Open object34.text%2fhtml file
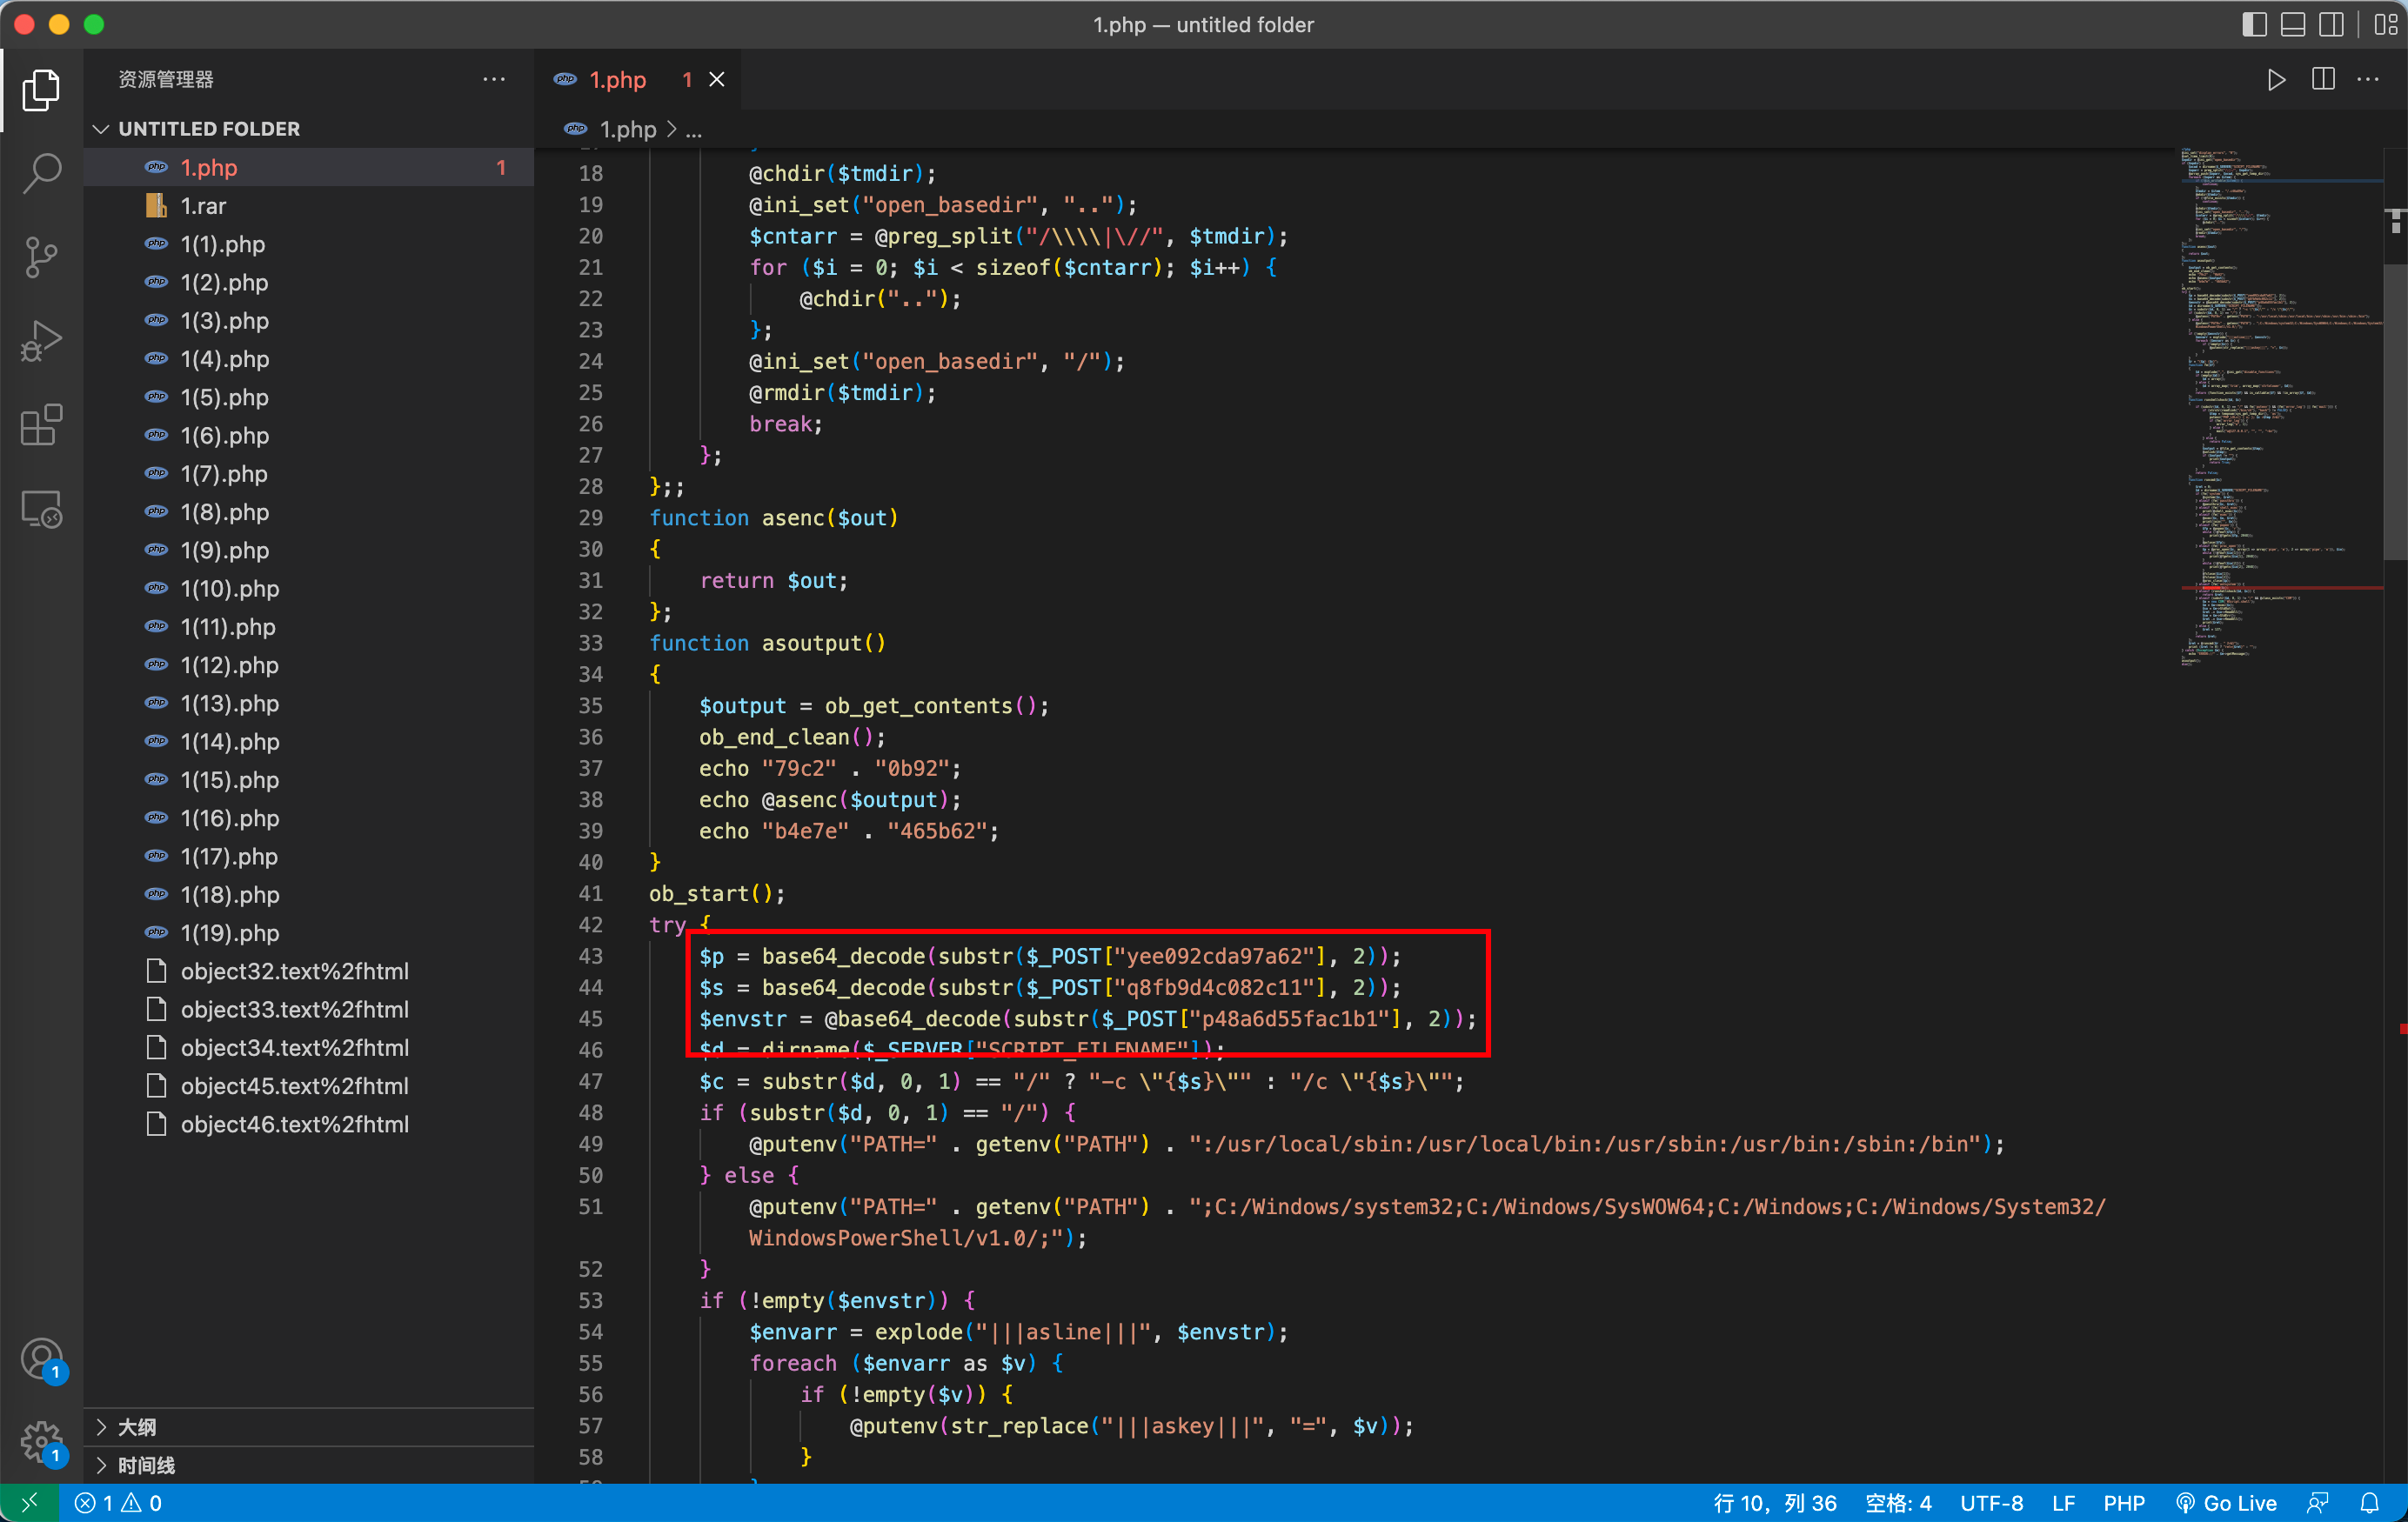 (x=309, y=1048)
